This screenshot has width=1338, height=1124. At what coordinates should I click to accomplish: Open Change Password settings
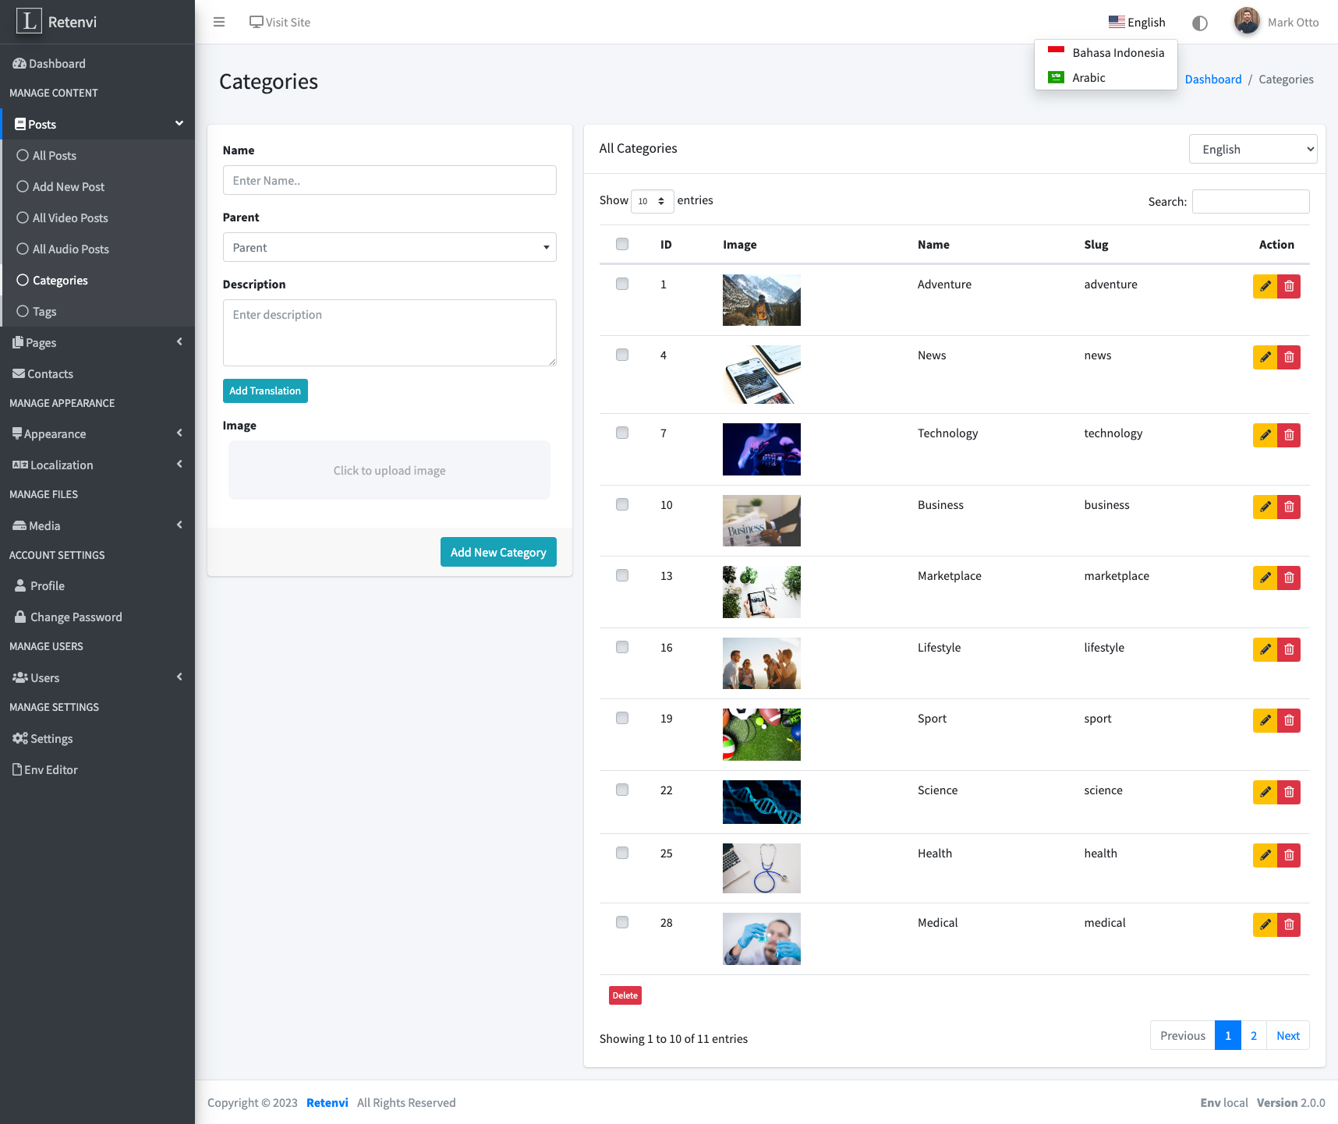(x=76, y=617)
